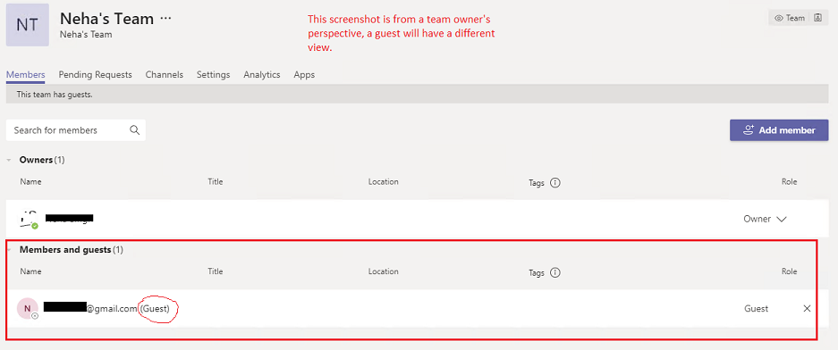Open the Apps tab
The width and height of the screenshot is (838, 350).
tap(304, 75)
